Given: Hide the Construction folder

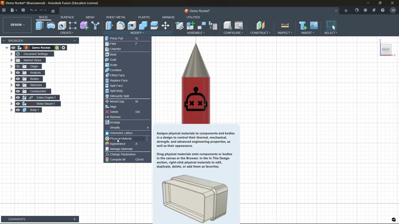Looking at the screenshot, I should pos(18,91).
